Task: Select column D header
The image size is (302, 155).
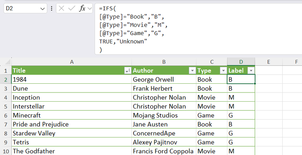Action: pyautogui.click(x=241, y=62)
